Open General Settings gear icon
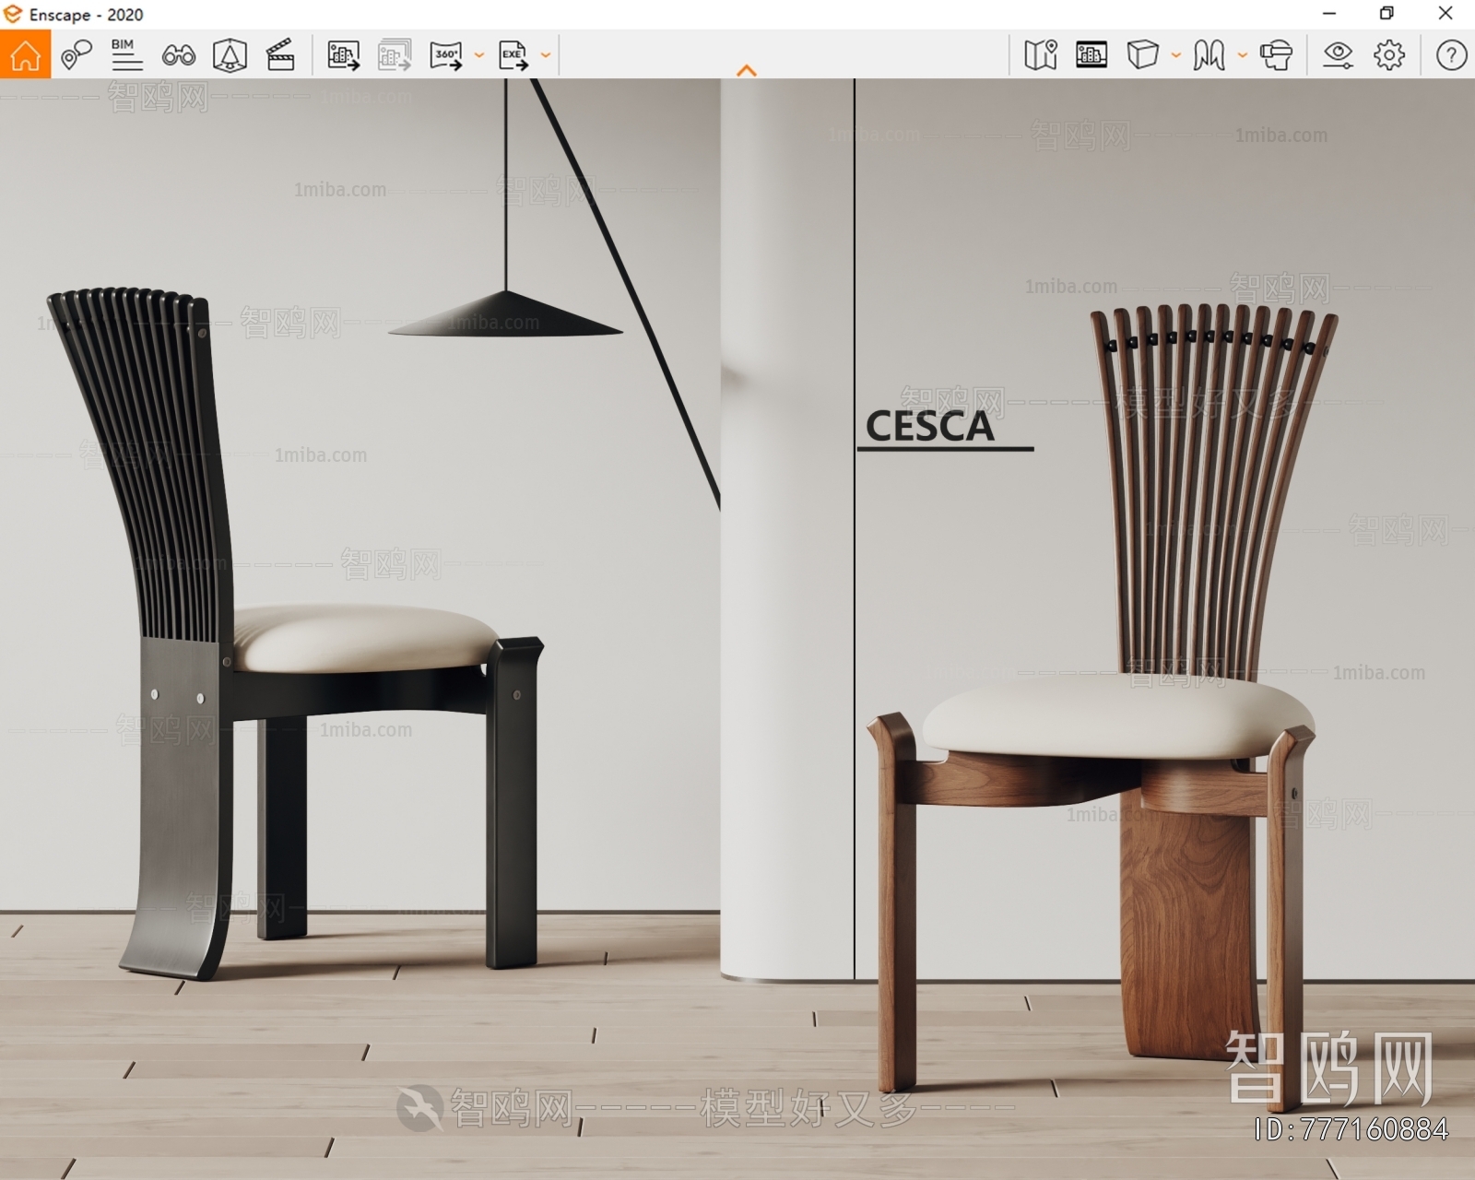 point(1389,55)
